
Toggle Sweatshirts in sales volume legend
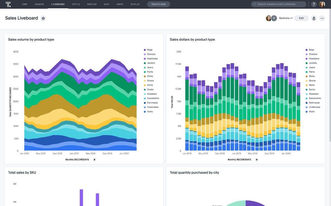151,98
